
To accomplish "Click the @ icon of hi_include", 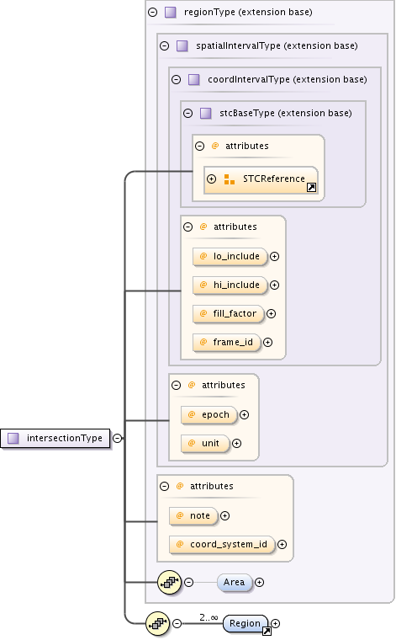I will [203, 285].
